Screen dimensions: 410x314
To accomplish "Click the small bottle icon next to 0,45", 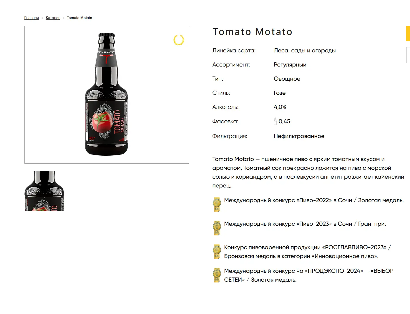I will point(275,122).
